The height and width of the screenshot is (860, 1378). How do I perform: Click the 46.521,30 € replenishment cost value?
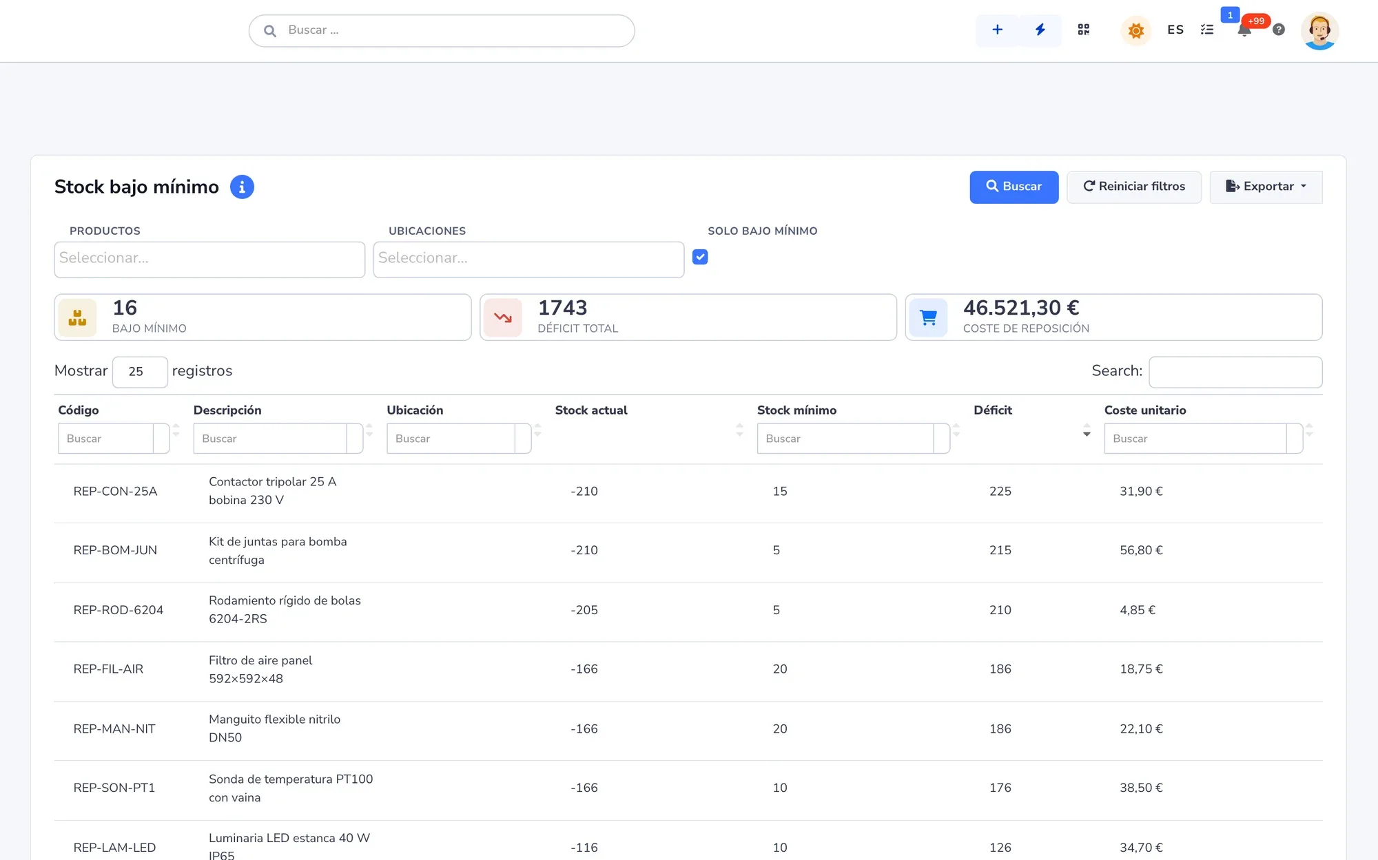[x=1021, y=308]
